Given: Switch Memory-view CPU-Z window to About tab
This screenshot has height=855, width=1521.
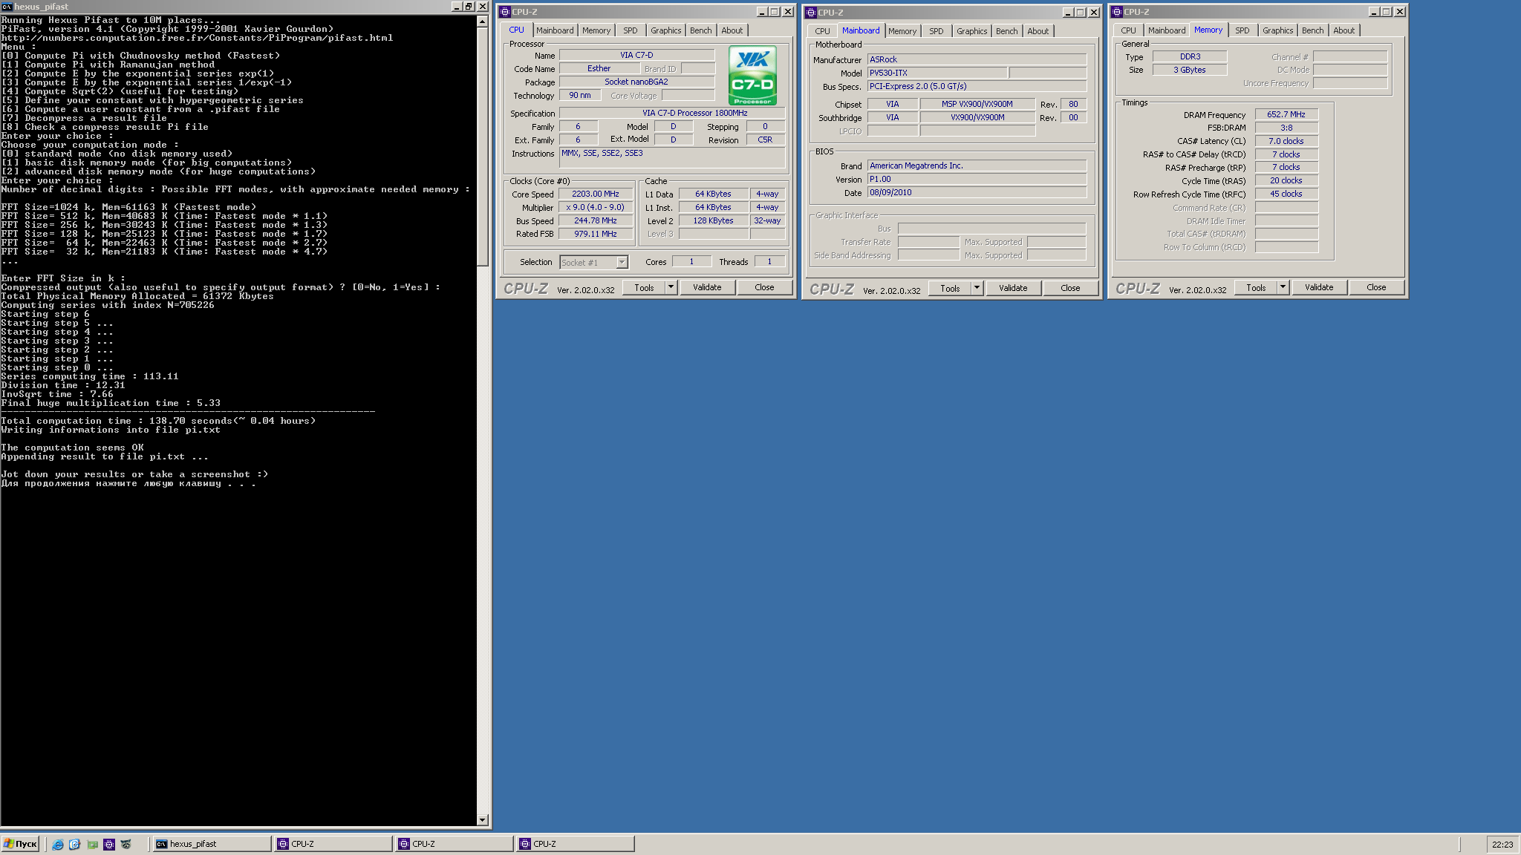Looking at the screenshot, I should (1344, 30).
